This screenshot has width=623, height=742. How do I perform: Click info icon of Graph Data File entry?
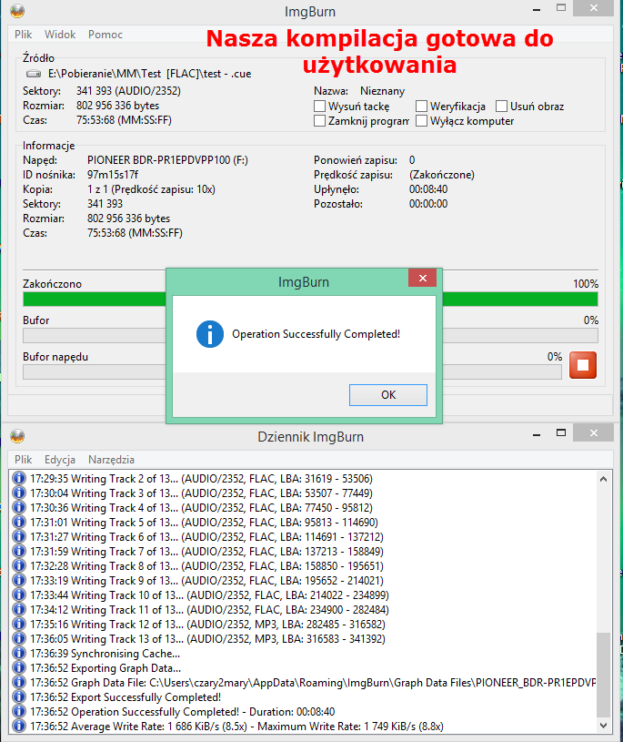(x=19, y=683)
